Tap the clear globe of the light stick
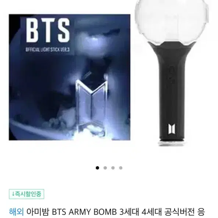 pos(172,21)
